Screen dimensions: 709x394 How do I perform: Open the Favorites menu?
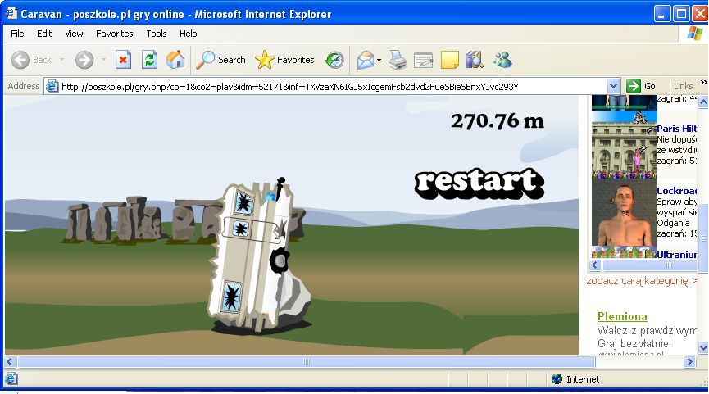pos(115,34)
